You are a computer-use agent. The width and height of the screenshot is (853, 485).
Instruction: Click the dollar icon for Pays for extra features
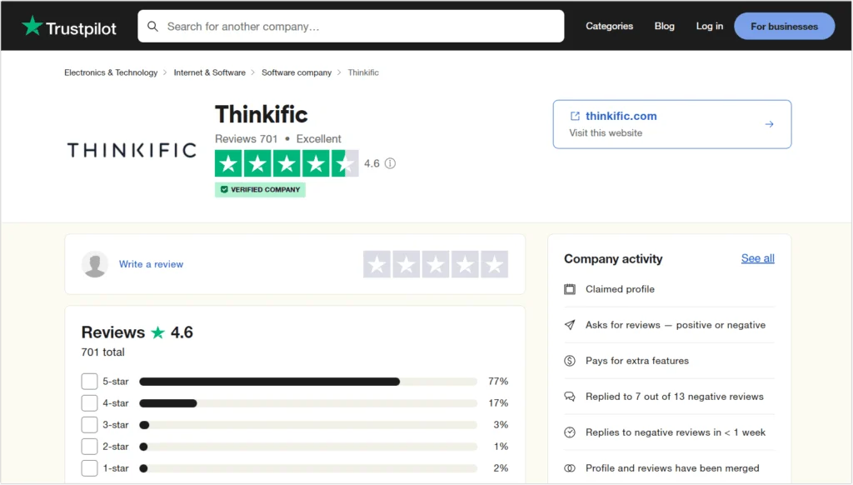tap(570, 361)
